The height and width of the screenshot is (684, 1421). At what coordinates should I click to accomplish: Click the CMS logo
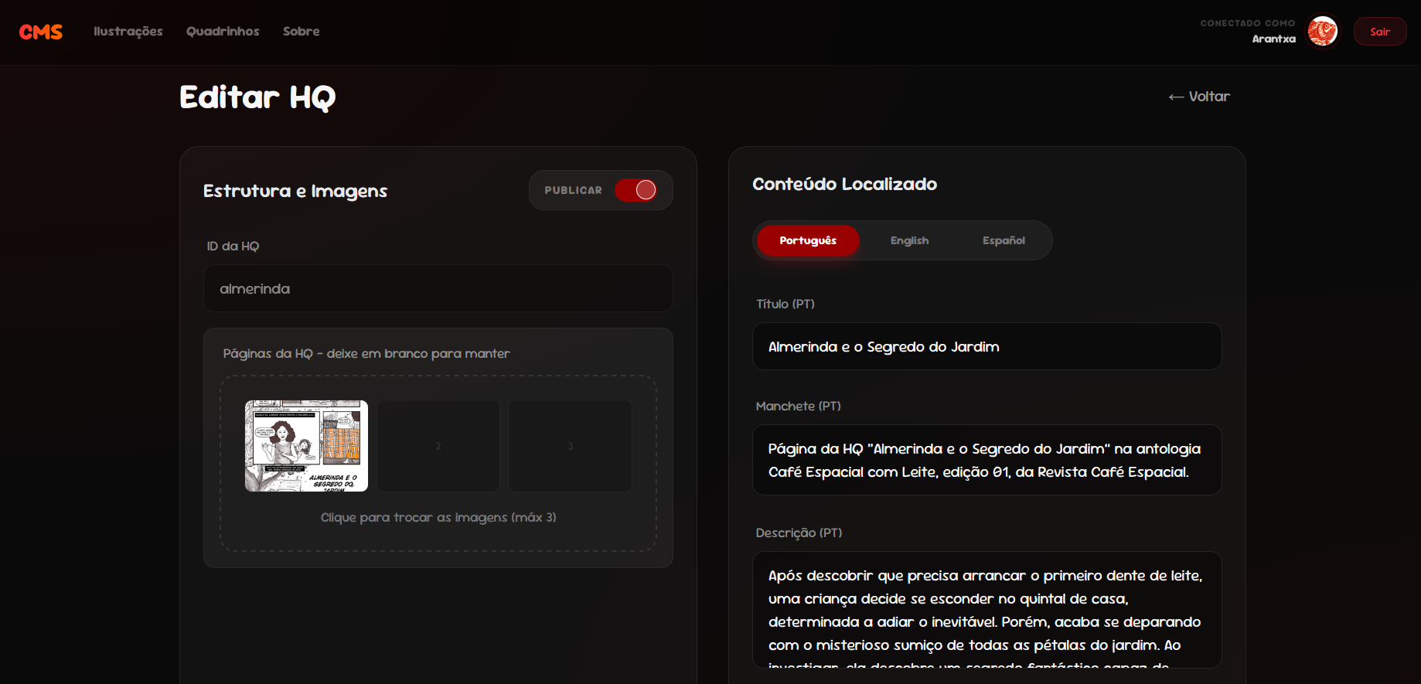click(41, 32)
